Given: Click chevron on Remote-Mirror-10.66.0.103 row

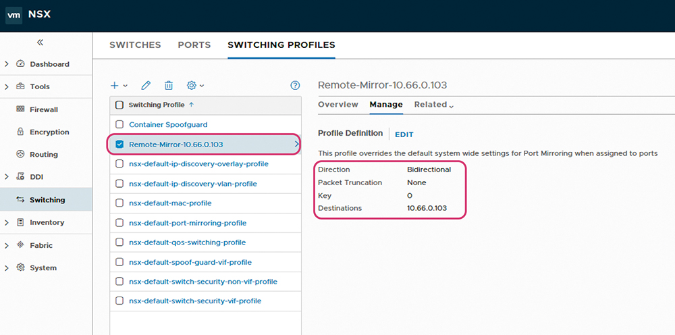Looking at the screenshot, I should tap(296, 145).
